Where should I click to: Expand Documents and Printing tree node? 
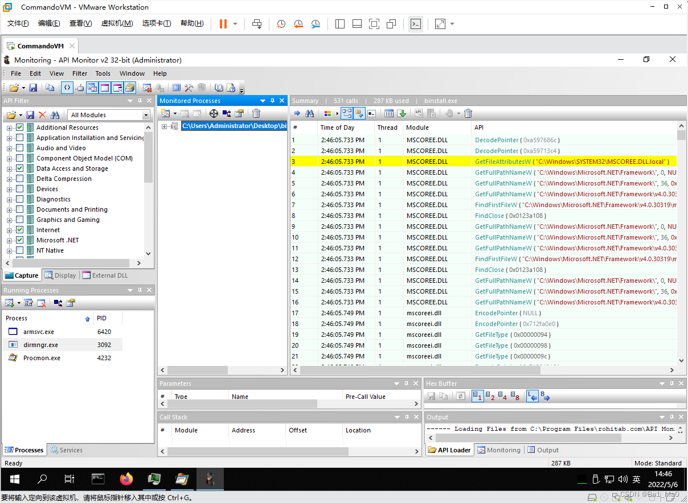tap(9, 209)
